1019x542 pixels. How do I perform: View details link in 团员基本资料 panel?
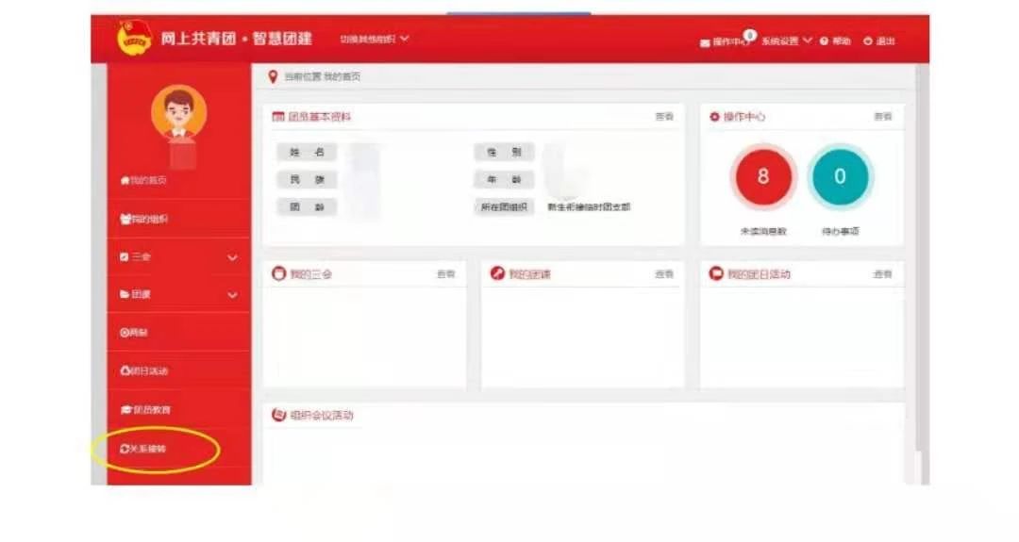click(x=664, y=117)
